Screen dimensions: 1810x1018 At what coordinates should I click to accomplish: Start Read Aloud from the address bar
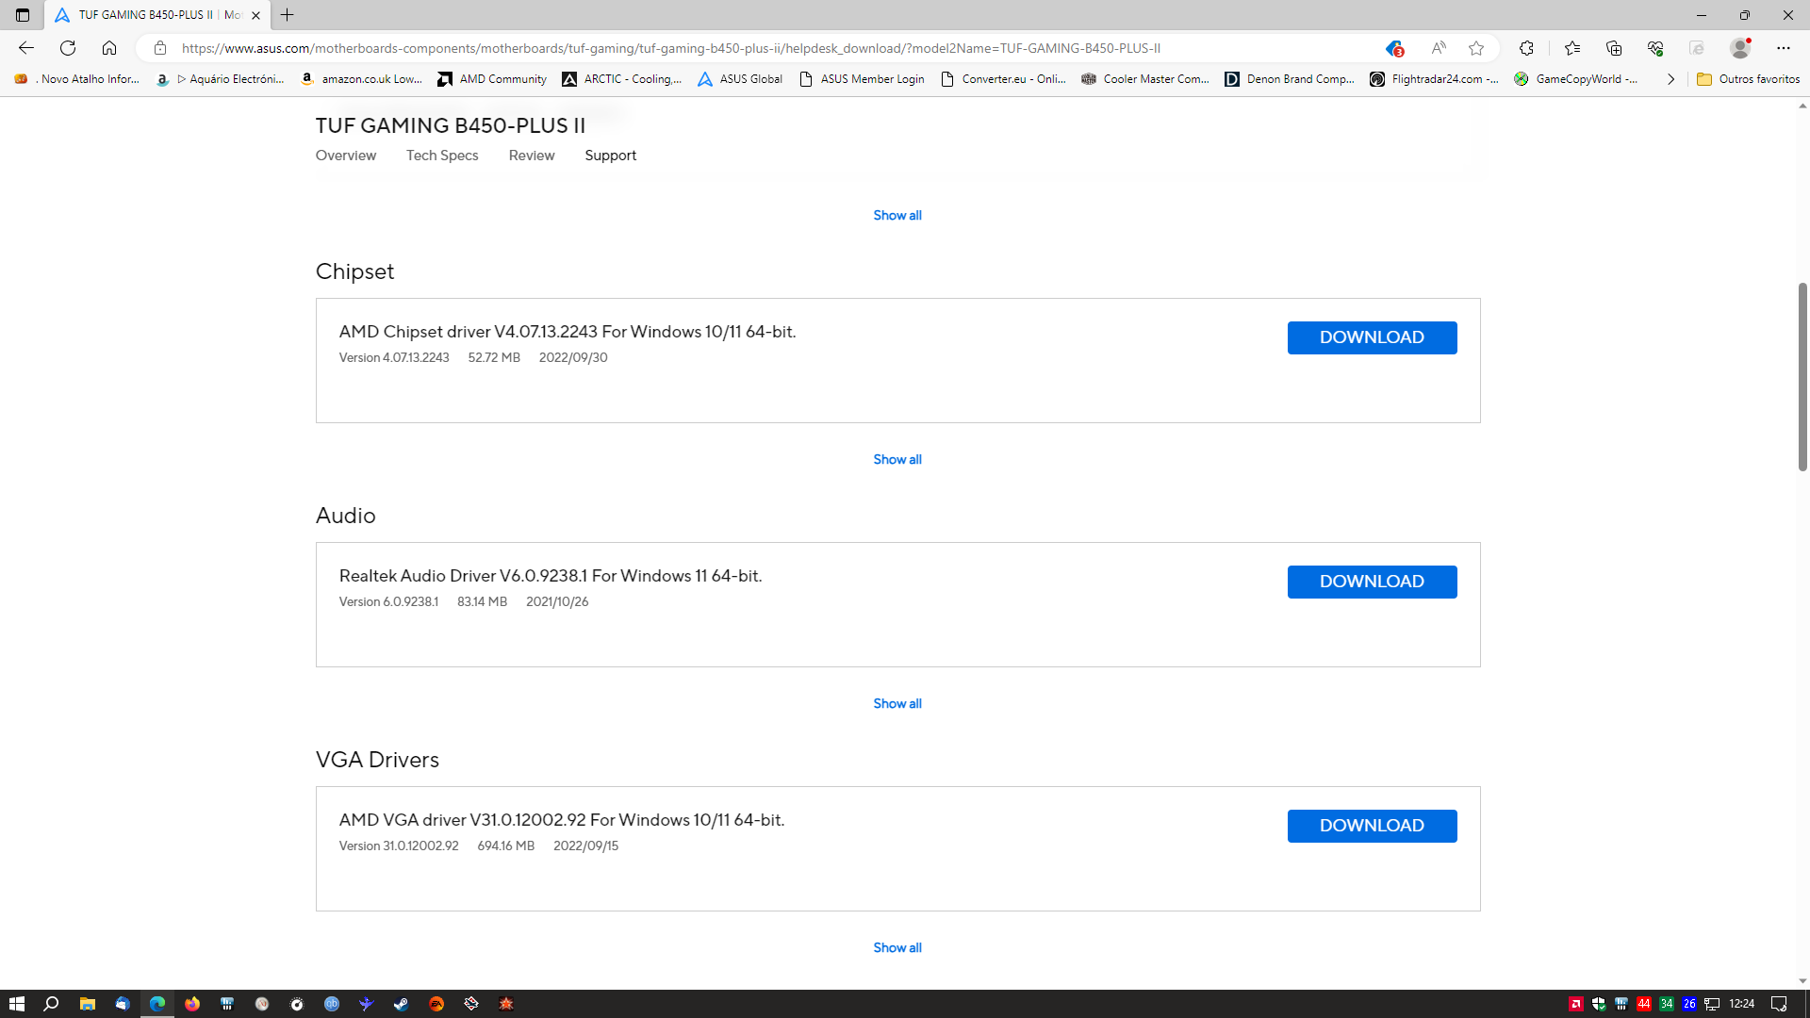click(1438, 48)
